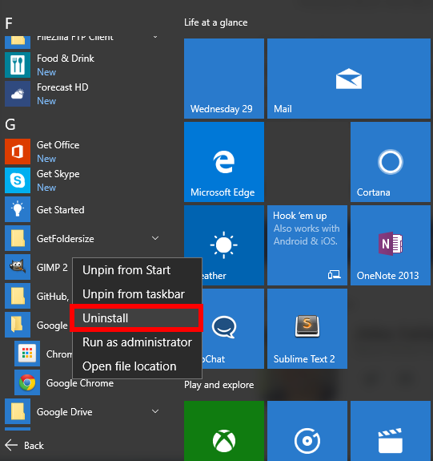Image resolution: width=433 pixels, height=461 pixels.
Task: Expand the GetFoldersize folder chevron
Action: (155, 238)
